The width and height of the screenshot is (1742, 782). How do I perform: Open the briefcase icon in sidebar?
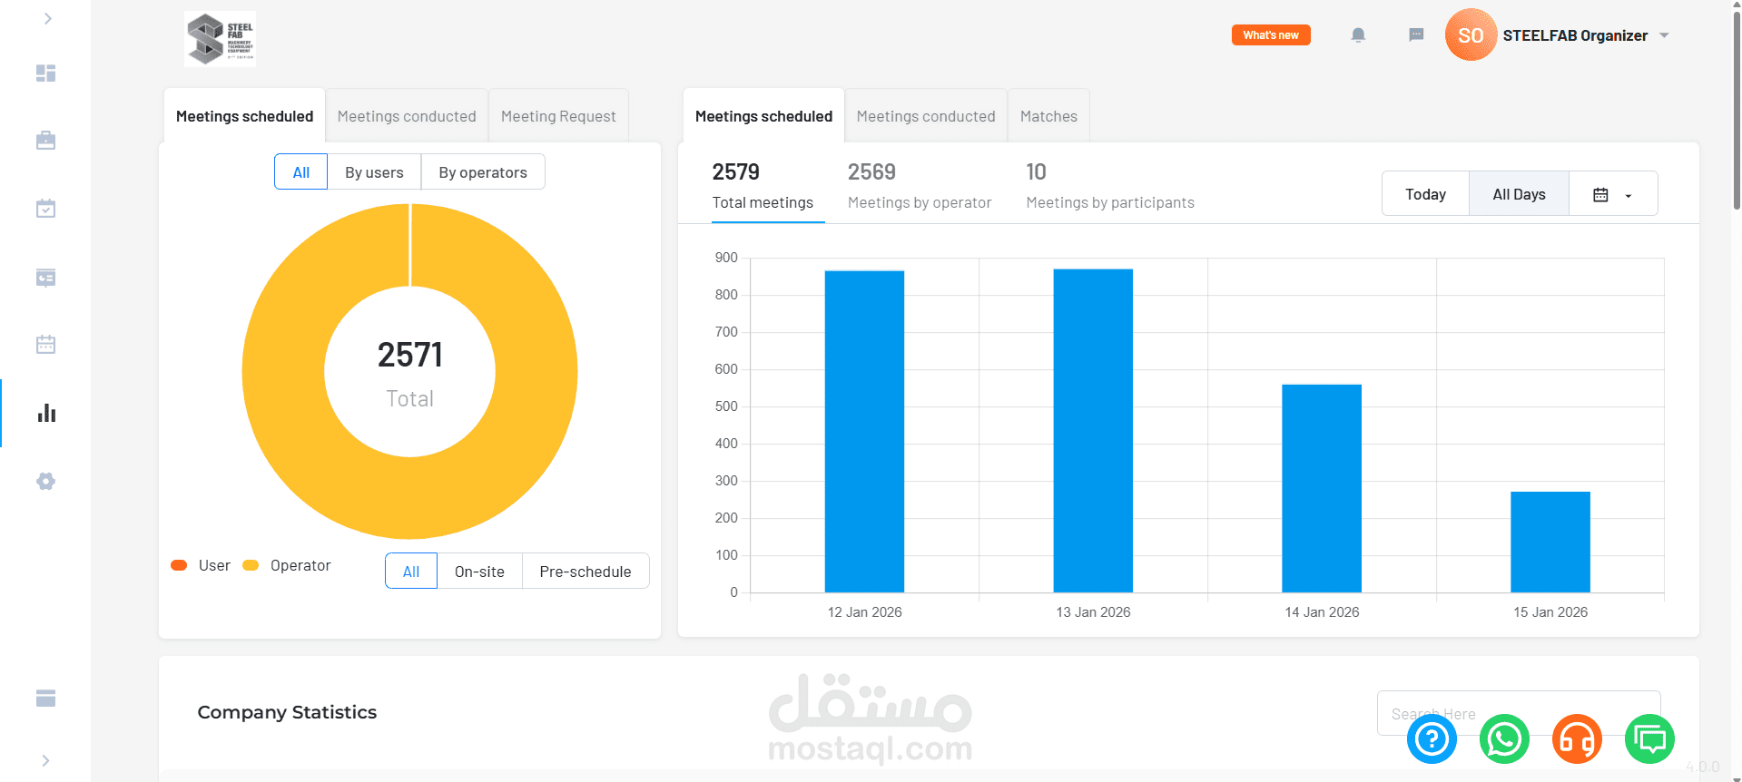pyautogui.click(x=45, y=141)
